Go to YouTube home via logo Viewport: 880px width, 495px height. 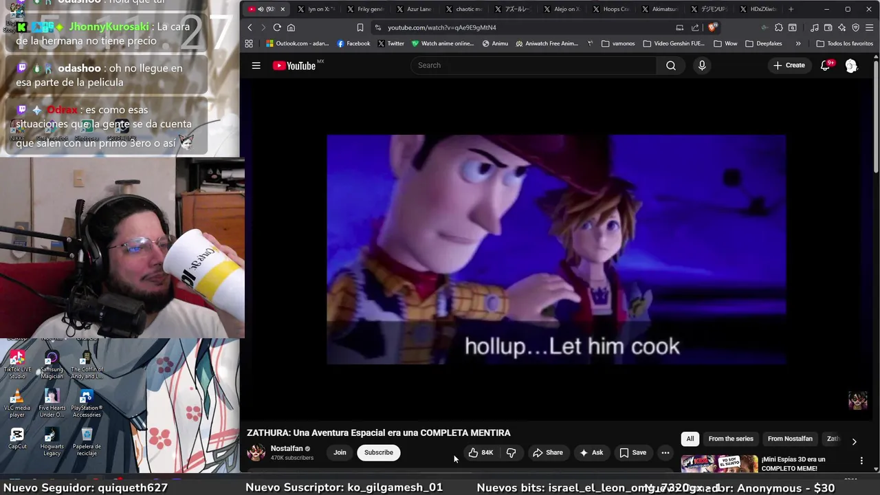click(294, 65)
